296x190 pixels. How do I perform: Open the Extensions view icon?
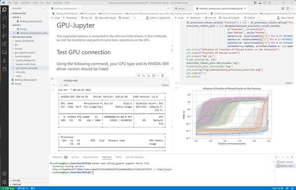[4, 44]
